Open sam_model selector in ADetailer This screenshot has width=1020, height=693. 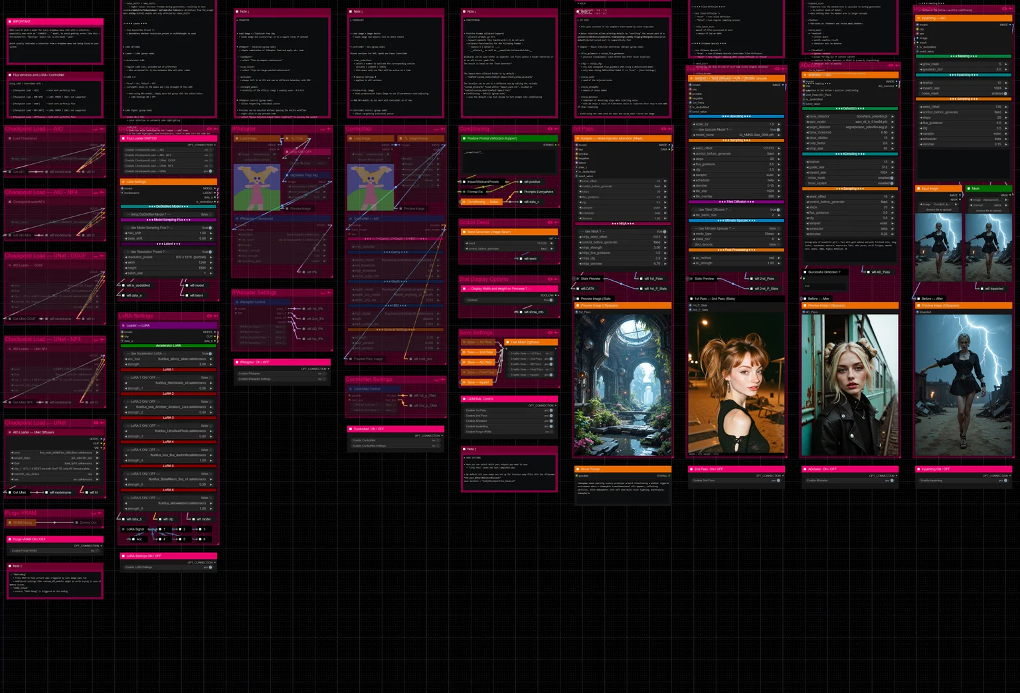click(850, 121)
